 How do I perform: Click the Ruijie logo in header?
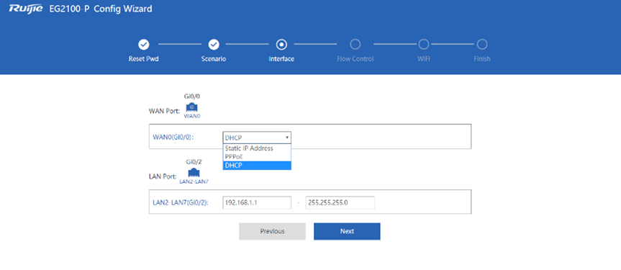(27, 9)
